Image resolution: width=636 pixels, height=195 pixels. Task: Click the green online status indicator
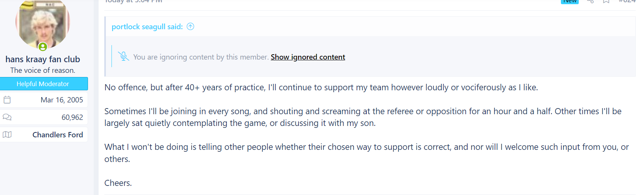43,47
